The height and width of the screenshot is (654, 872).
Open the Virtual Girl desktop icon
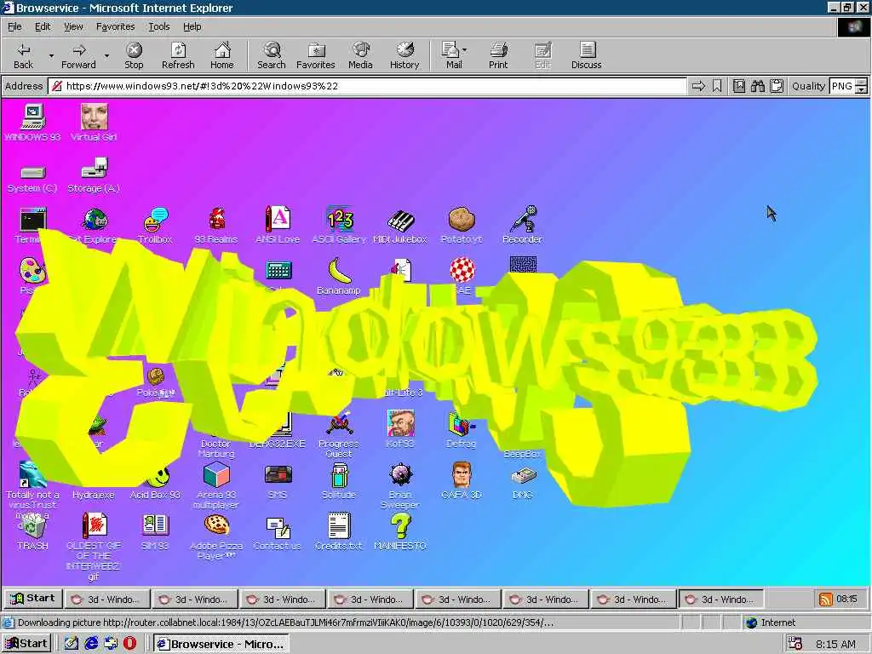pos(94,123)
